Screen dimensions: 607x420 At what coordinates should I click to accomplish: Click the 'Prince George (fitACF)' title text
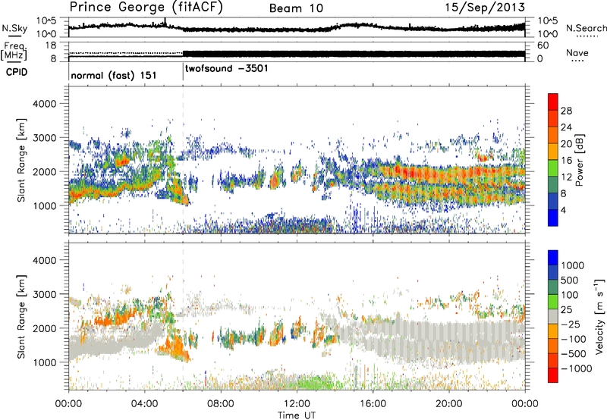click(146, 8)
